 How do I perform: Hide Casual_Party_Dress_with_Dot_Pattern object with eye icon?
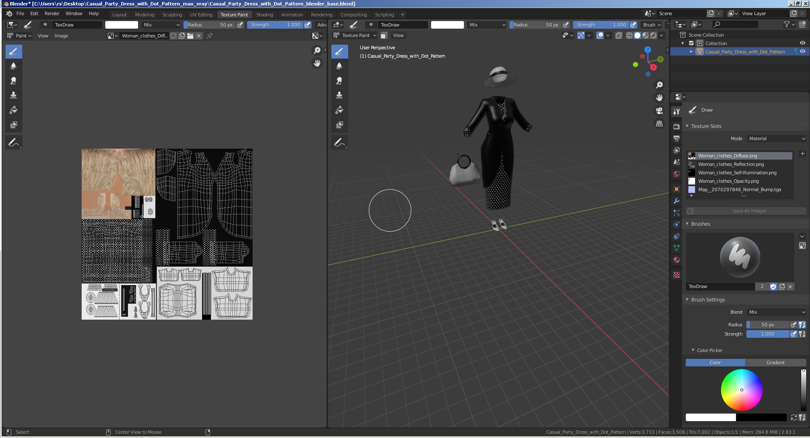[802, 52]
